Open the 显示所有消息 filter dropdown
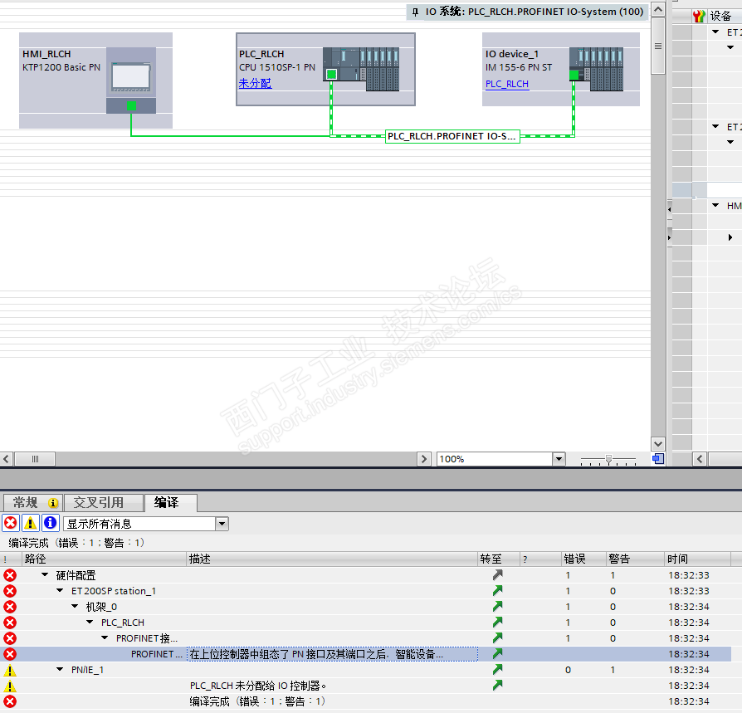 [222, 524]
